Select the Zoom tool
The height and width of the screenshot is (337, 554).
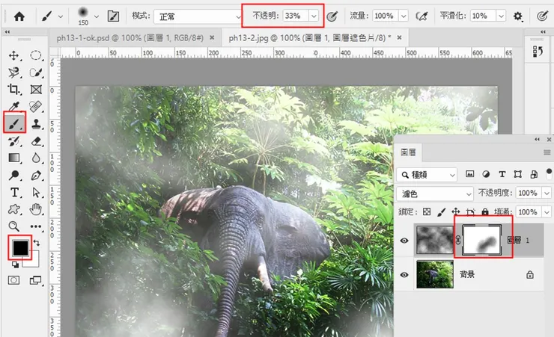[x=13, y=226]
